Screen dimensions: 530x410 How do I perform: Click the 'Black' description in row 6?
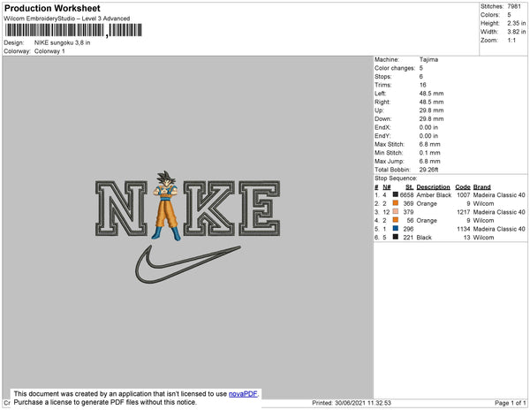[424, 238]
